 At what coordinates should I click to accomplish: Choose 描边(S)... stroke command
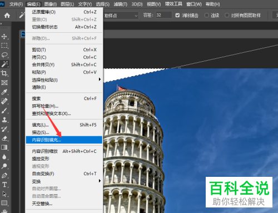pos(64,132)
